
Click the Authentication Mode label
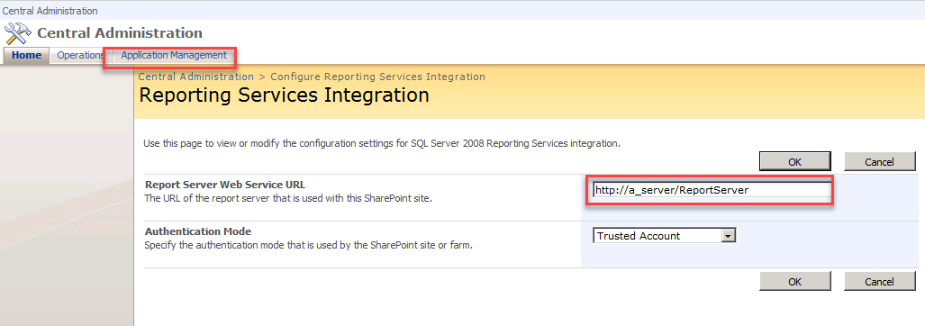tap(198, 231)
